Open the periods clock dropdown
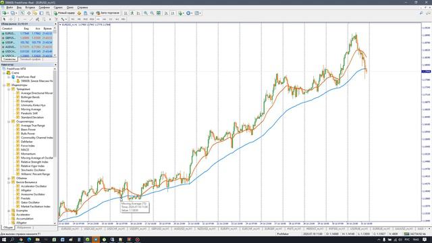Screen dimensions: 432x243 189,13
